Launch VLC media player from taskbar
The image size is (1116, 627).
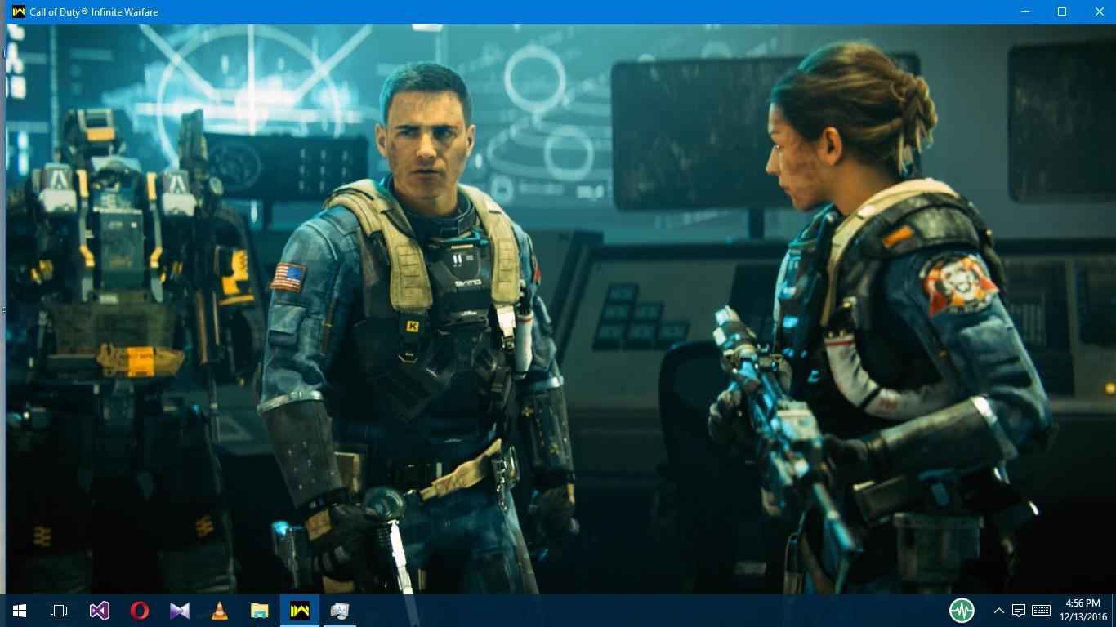pos(219,611)
